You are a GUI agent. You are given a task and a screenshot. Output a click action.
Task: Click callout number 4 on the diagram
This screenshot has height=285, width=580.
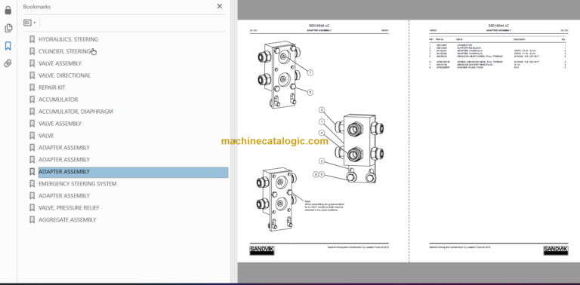pos(322,133)
